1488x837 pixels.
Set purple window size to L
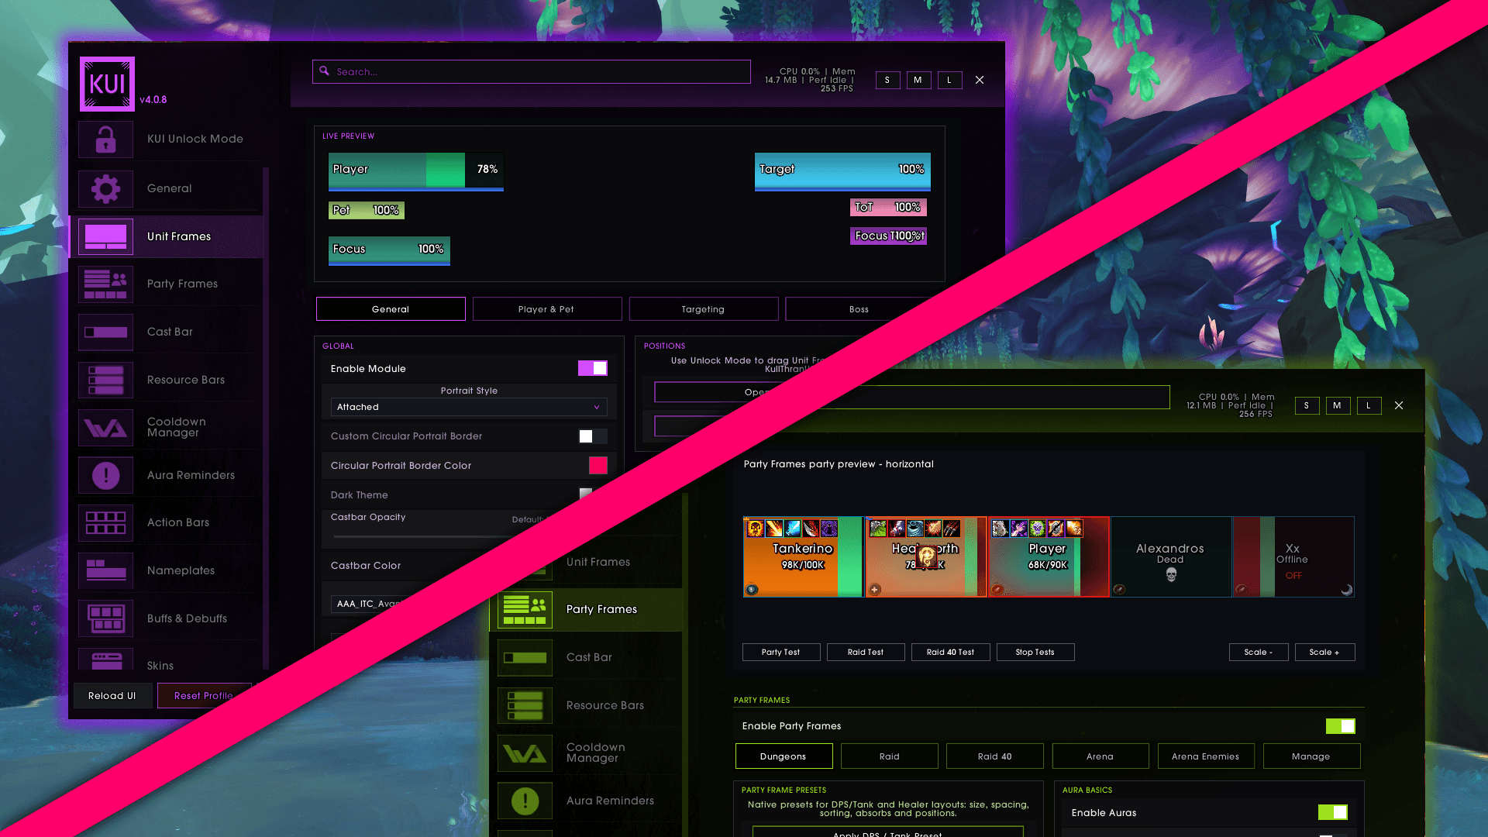click(949, 80)
